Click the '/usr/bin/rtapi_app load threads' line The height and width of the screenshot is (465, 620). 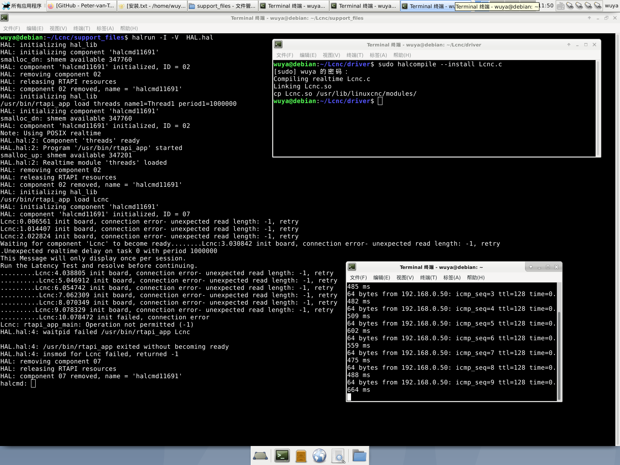(119, 104)
